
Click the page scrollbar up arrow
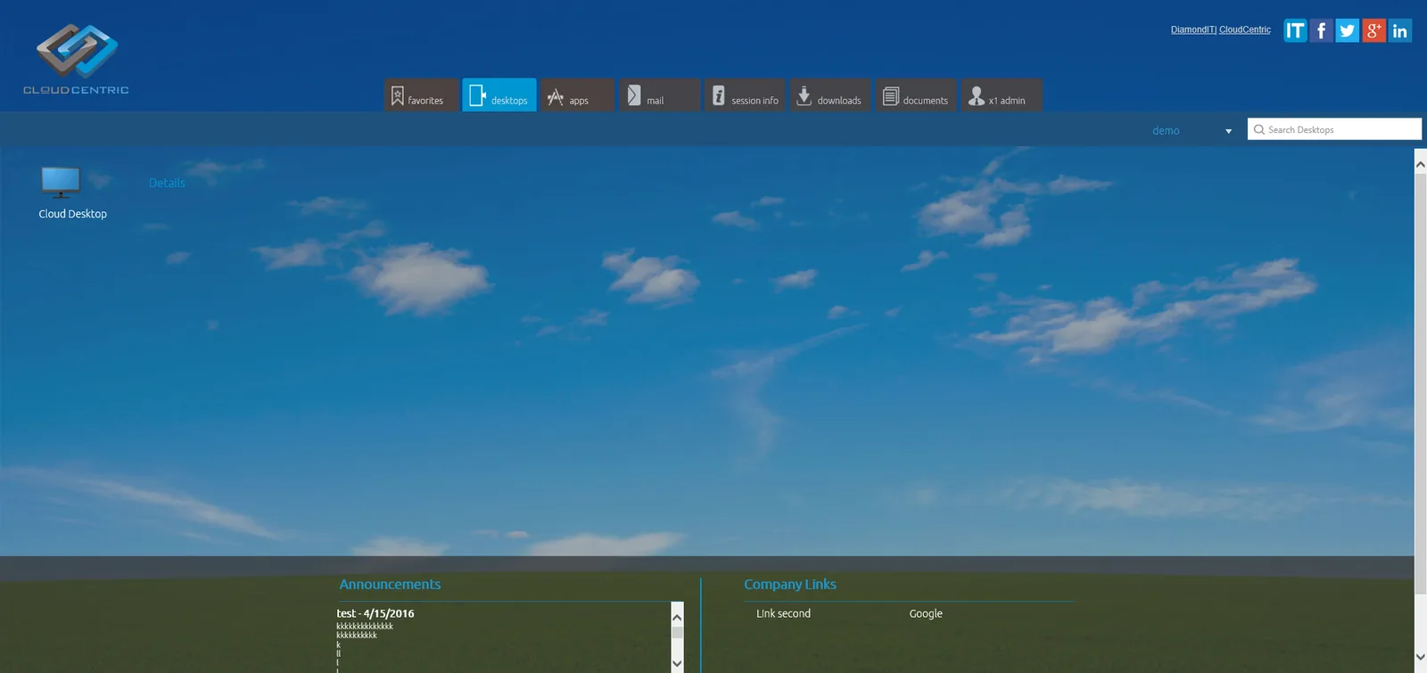[x=1421, y=165]
